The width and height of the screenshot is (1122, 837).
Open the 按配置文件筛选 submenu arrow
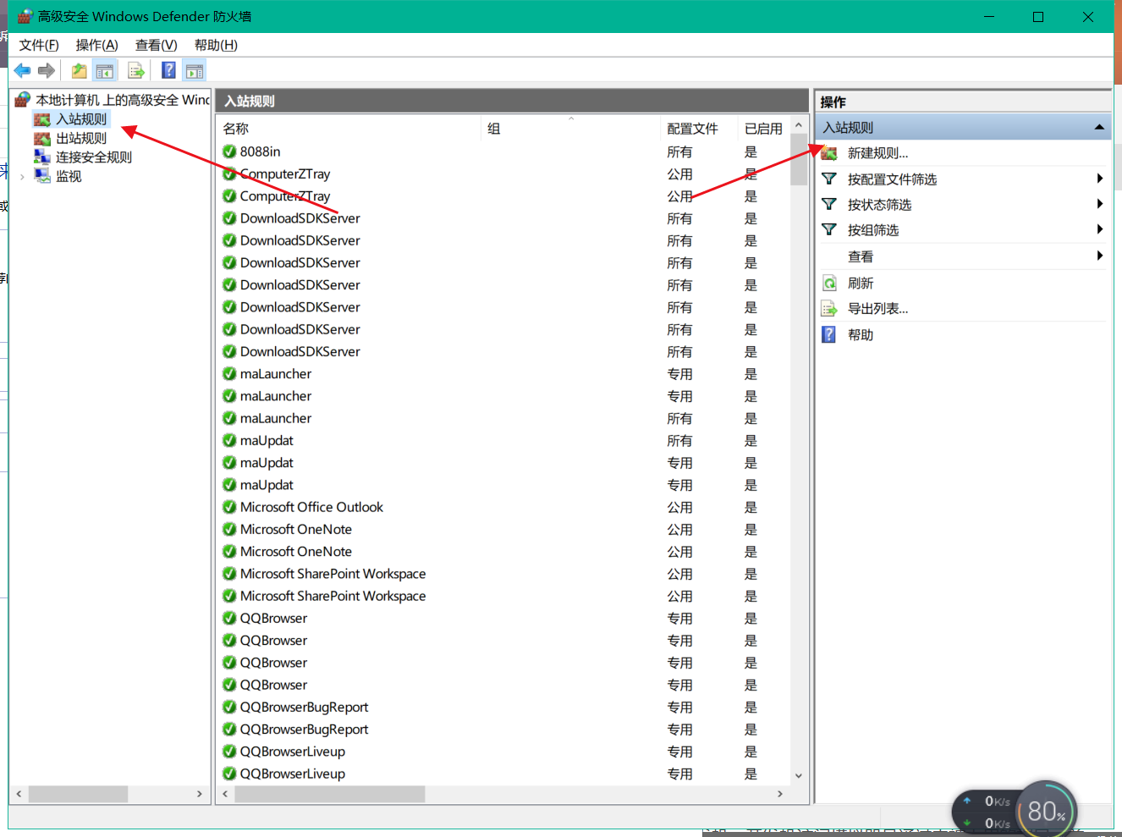1099,179
